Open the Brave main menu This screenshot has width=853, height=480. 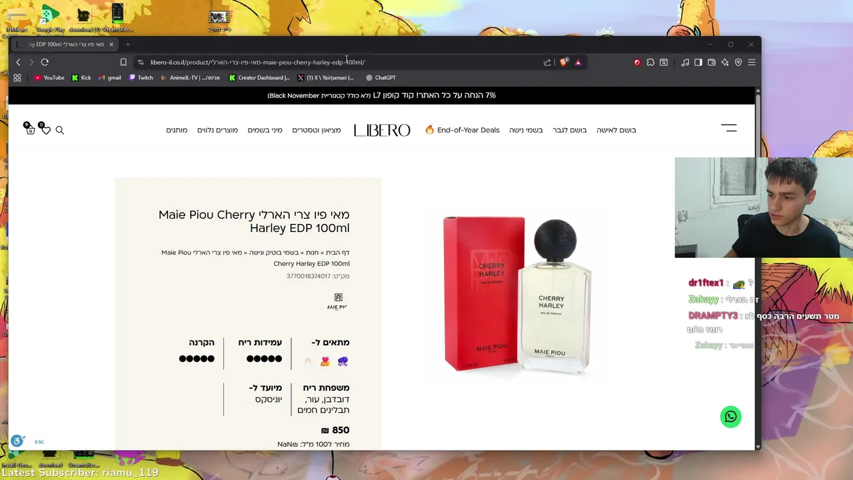[x=752, y=62]
